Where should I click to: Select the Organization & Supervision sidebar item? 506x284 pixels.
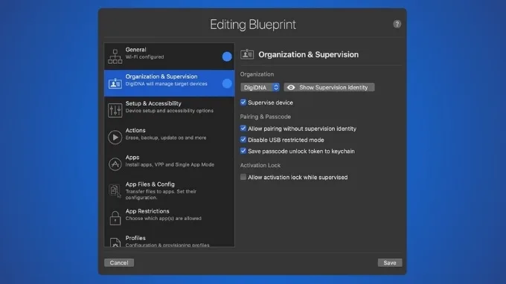pyautogui.click(x=170, y=83)
